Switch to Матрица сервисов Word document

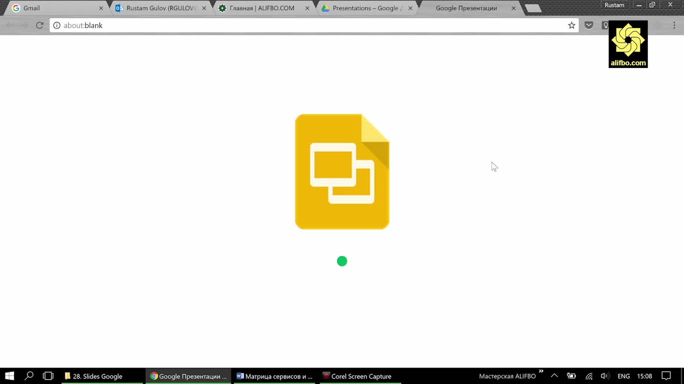[274, 376]
